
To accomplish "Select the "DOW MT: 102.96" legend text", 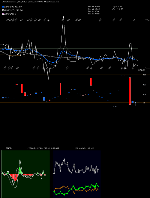I will [13, 10].
